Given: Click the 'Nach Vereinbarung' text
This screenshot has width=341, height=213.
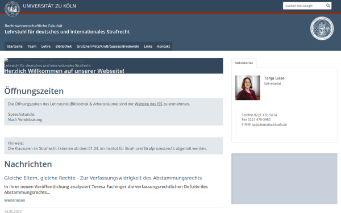Looking at the screenshot, I should coord(25,119).
